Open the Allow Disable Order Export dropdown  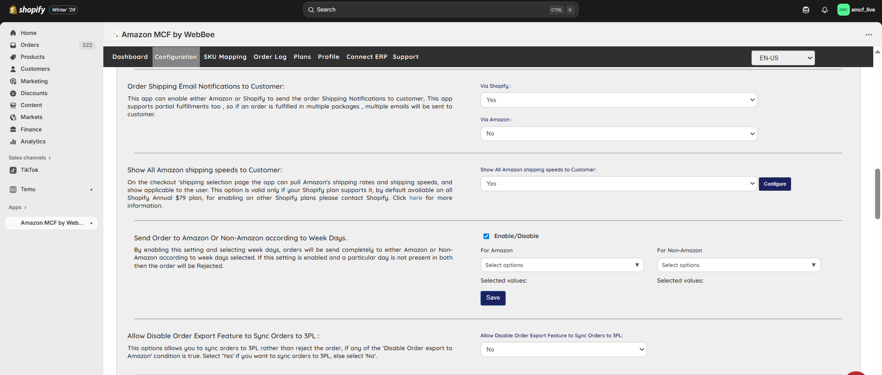coord(563,350)
